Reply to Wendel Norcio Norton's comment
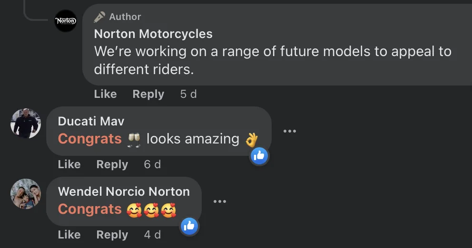The image size is (472, 248). click(112, 235)
